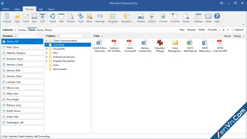Open the Portal tool
Image resolution: width=247 pixels, height=139 pixels.
click(x=52, y=18)
